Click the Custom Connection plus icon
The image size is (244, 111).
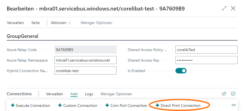click(x=60, y=105)
